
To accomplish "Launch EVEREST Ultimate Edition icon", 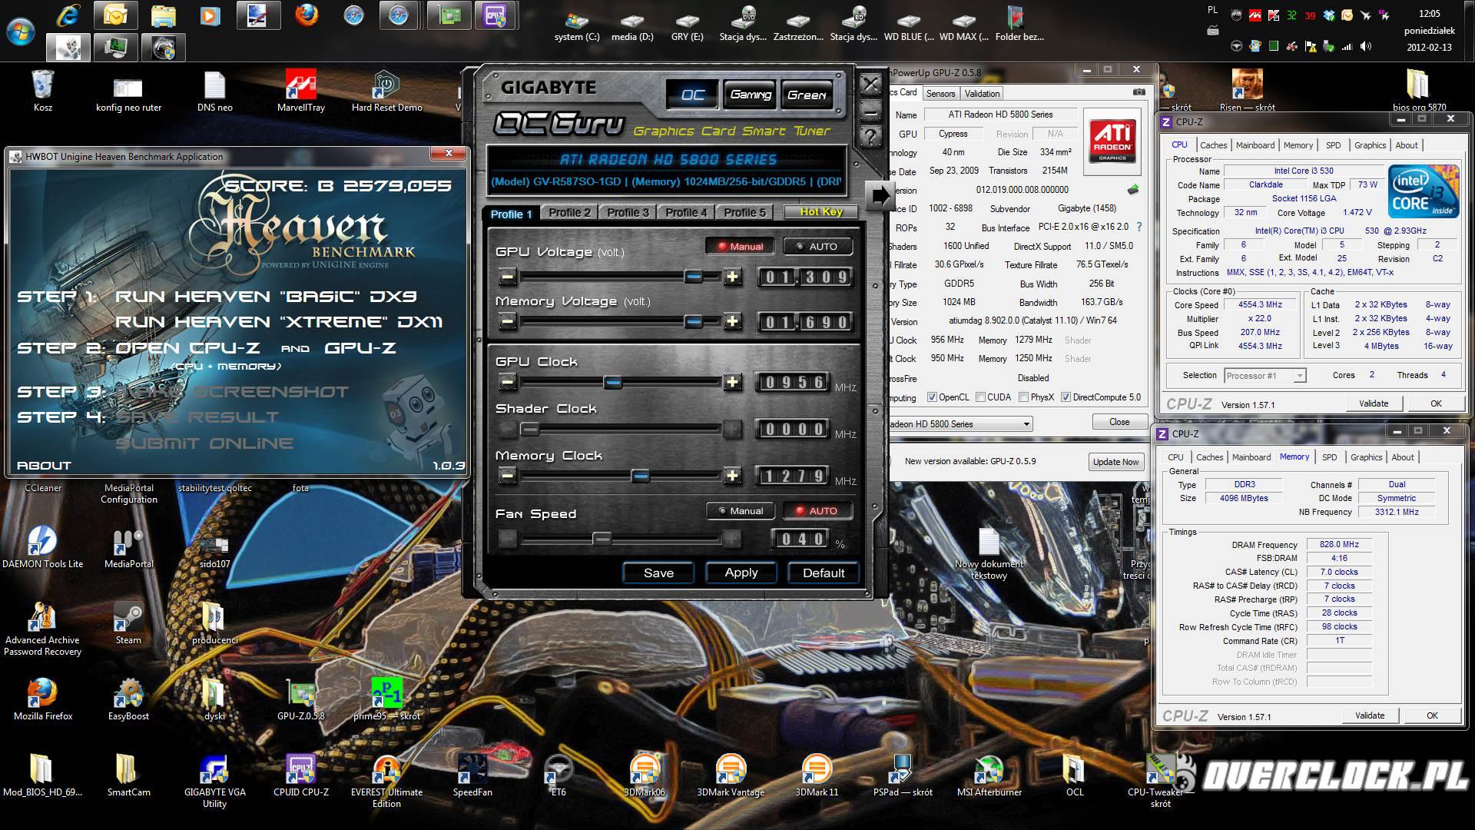I will click(x=386, y=781).
